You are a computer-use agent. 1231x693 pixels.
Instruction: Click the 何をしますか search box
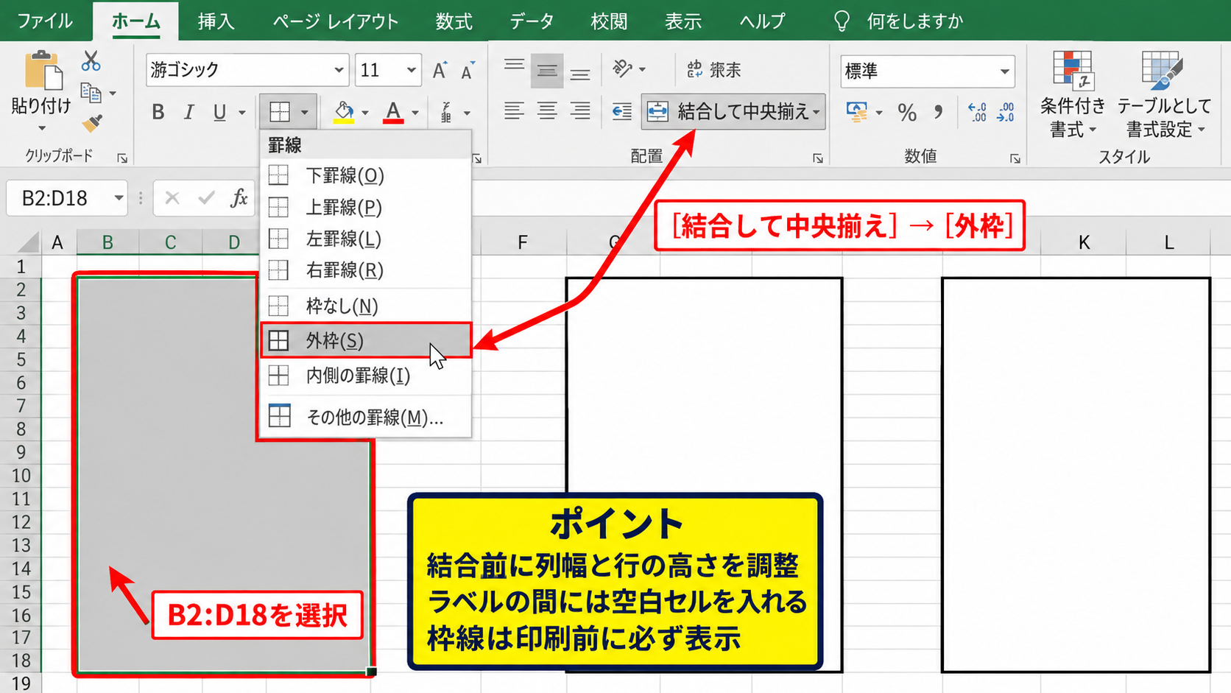coord(898,21)
